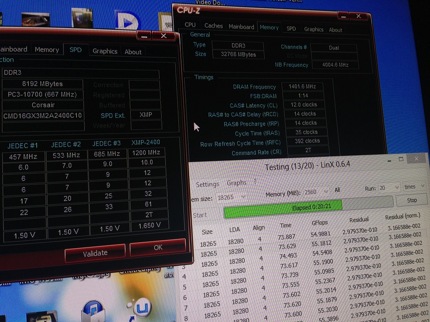The image size is (430, 322).
Task: Click the XMP-2400 column header
Action: (146, 143)
